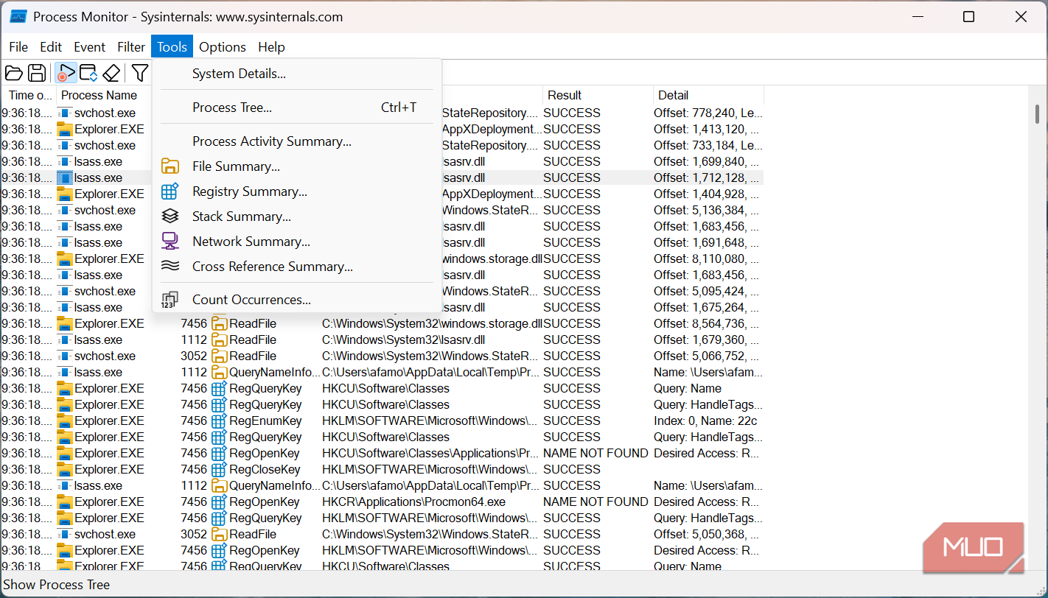Toggle the Autoscroll toolbar icon

88,73
